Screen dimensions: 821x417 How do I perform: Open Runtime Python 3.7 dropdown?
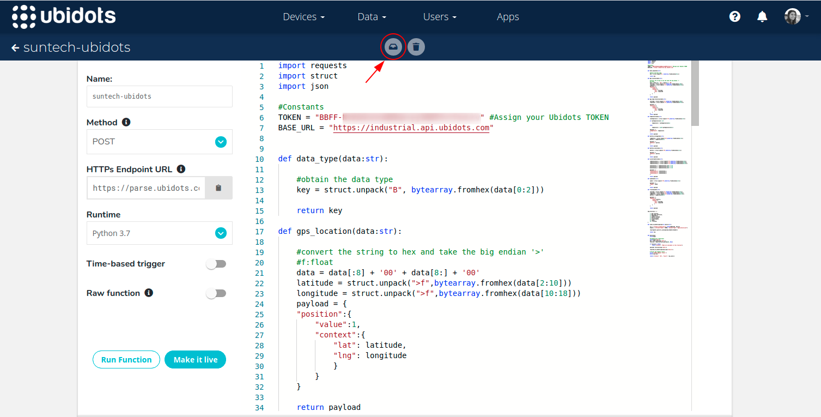point(159,233)
